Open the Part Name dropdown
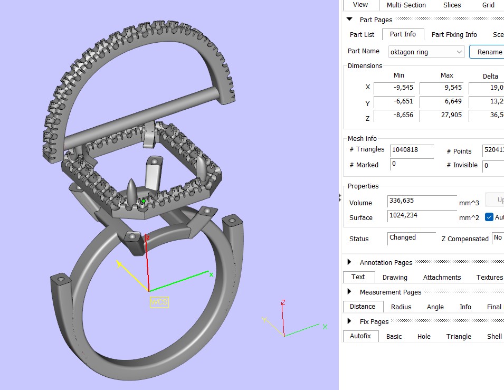The height and width of the screenshot is (390, 504). [426, 52]
